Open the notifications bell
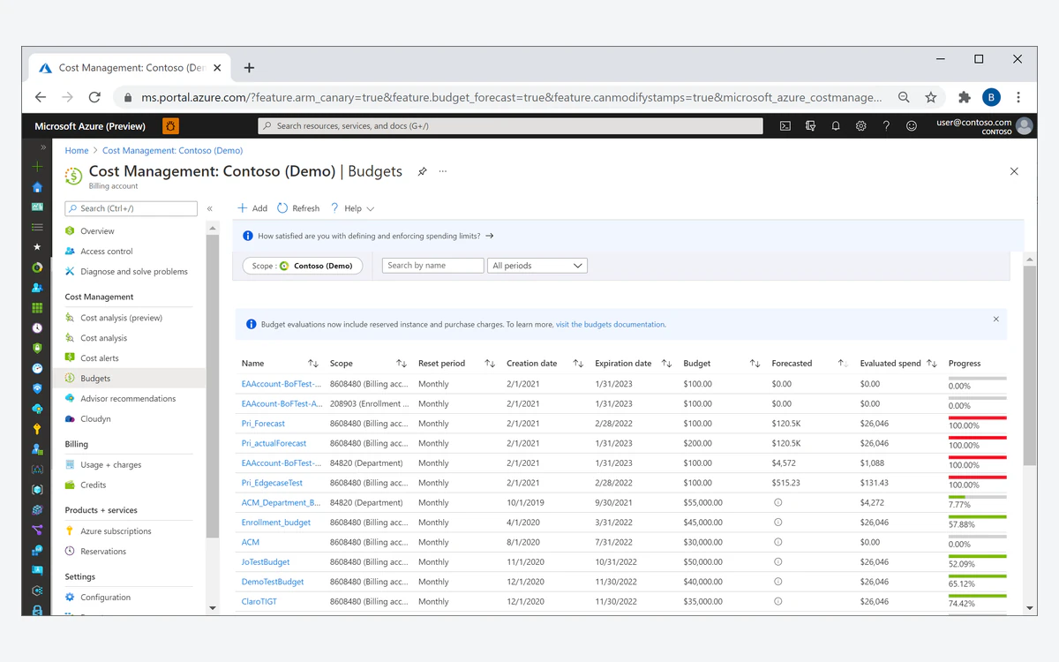Viewport: 1059px width, 662px height. tap(836, 126)
